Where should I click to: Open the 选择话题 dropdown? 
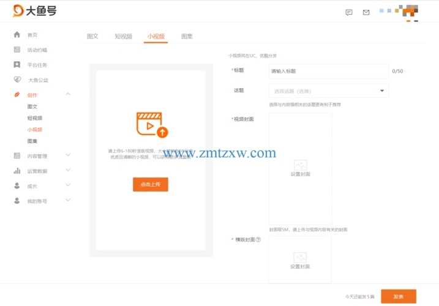click(x=329, y=91)
